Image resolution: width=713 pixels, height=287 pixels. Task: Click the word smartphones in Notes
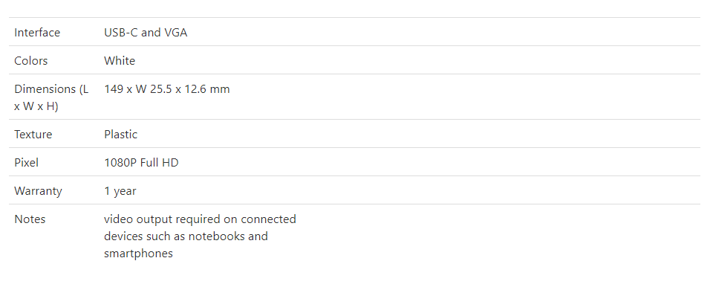[x=138, y=254]
